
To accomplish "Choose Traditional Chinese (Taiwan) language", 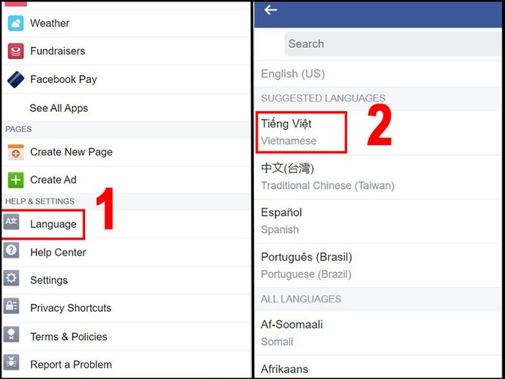I will 378,177.
